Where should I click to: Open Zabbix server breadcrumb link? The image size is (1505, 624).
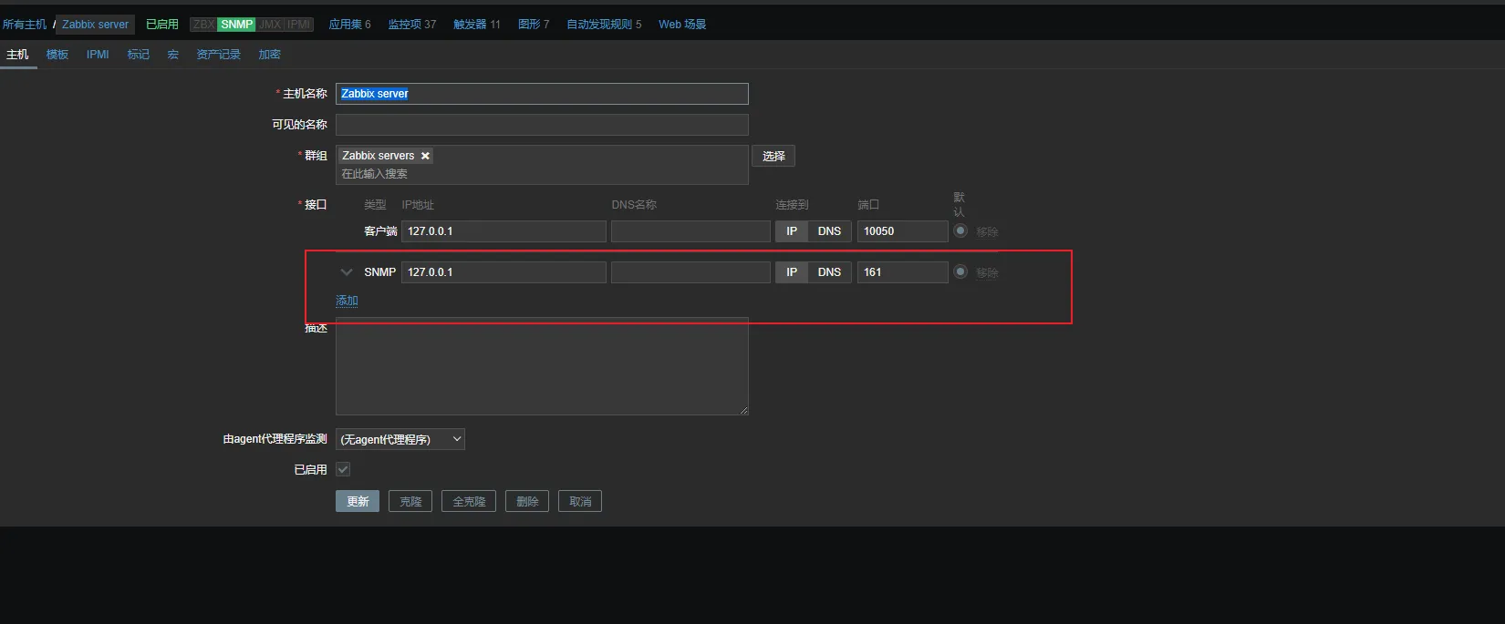96,25
